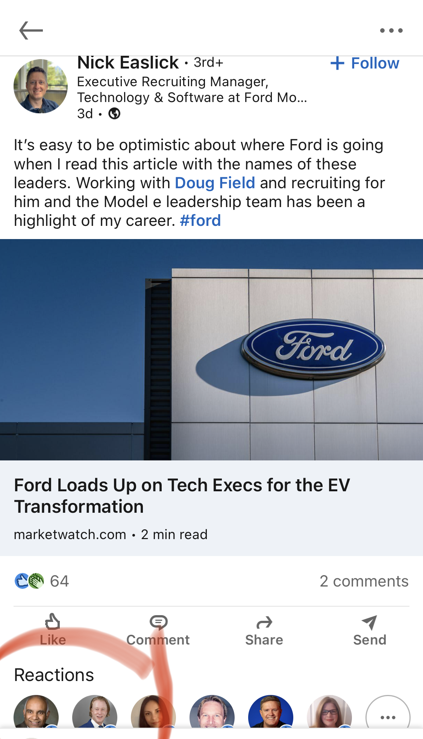Screen dimensions: 423x739
Task: Open Nick Easlick's profile photo
Action: (x=41, y=86)
